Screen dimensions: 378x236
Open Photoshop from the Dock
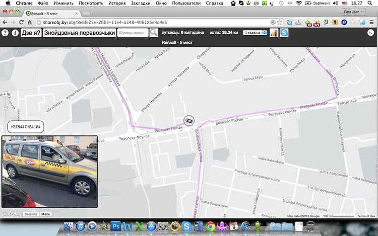[x=115, y=226]
